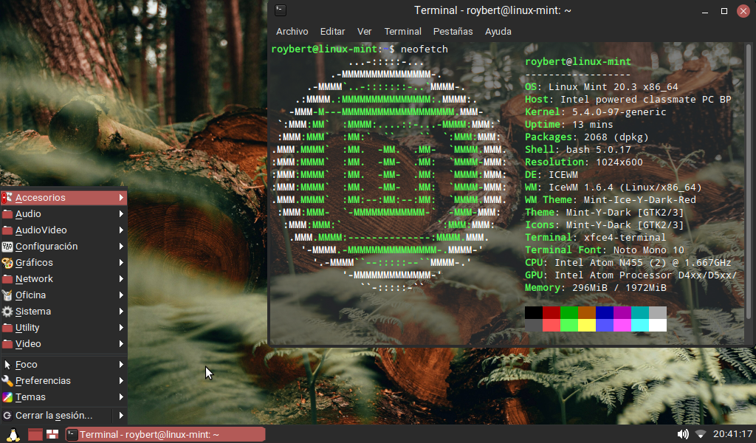
Task: Open the Ayuda menu
Action: [498, 31]
